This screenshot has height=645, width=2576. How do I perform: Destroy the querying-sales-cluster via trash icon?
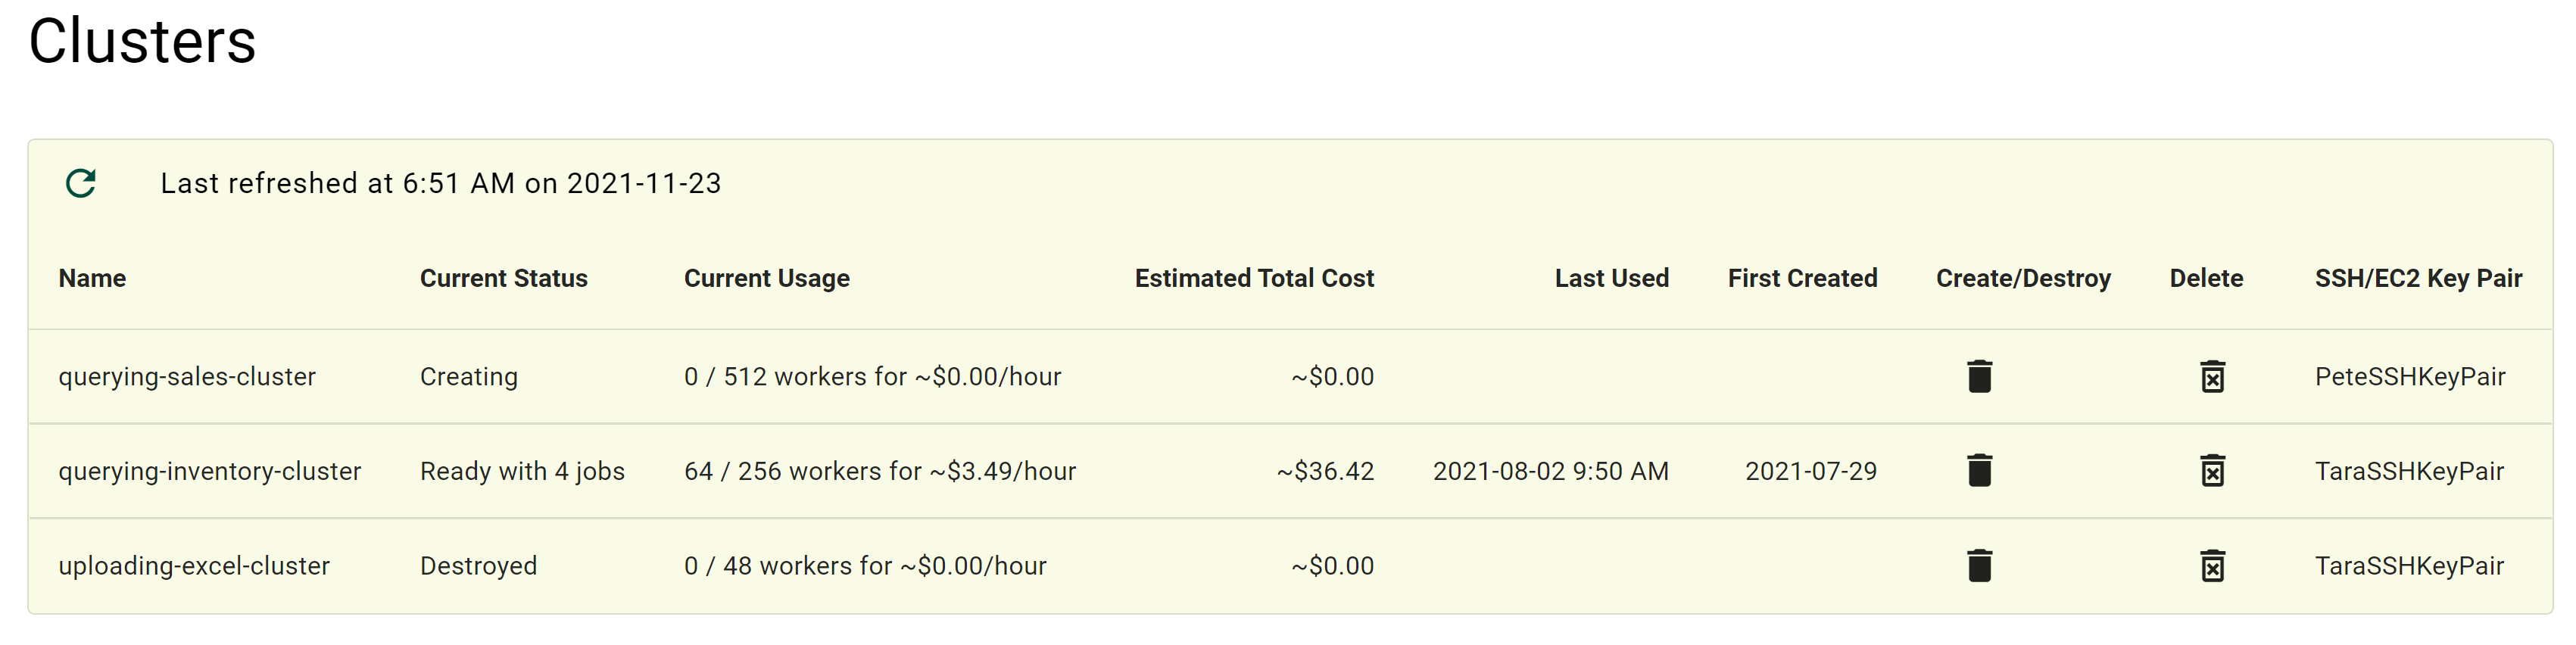coord(1979,377)
